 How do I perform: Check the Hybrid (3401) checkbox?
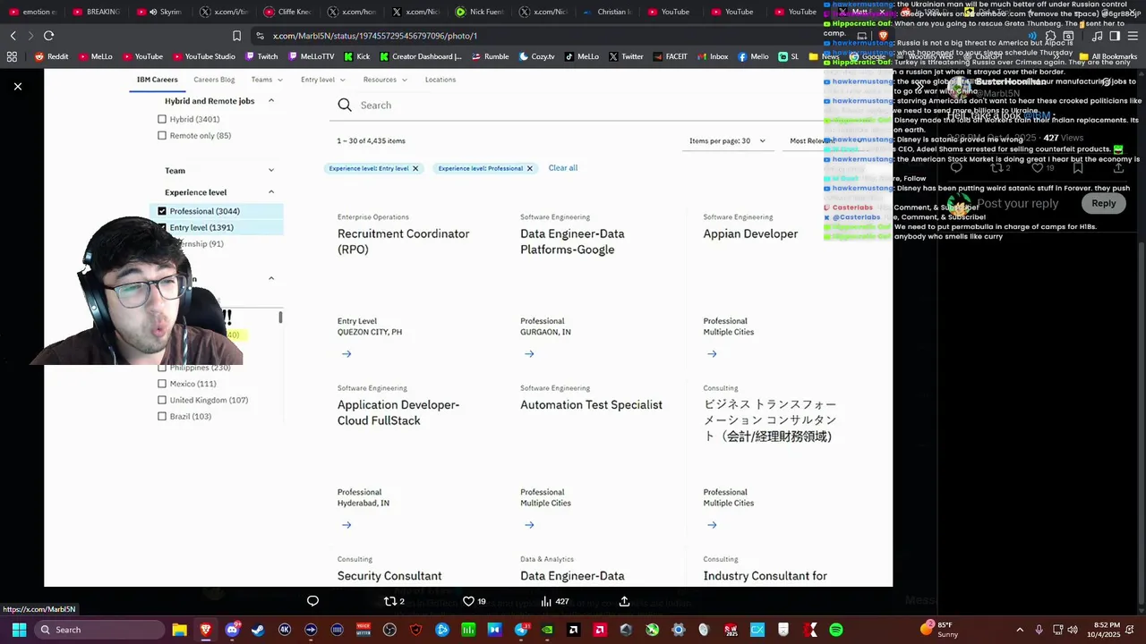[x=162, y=119]
